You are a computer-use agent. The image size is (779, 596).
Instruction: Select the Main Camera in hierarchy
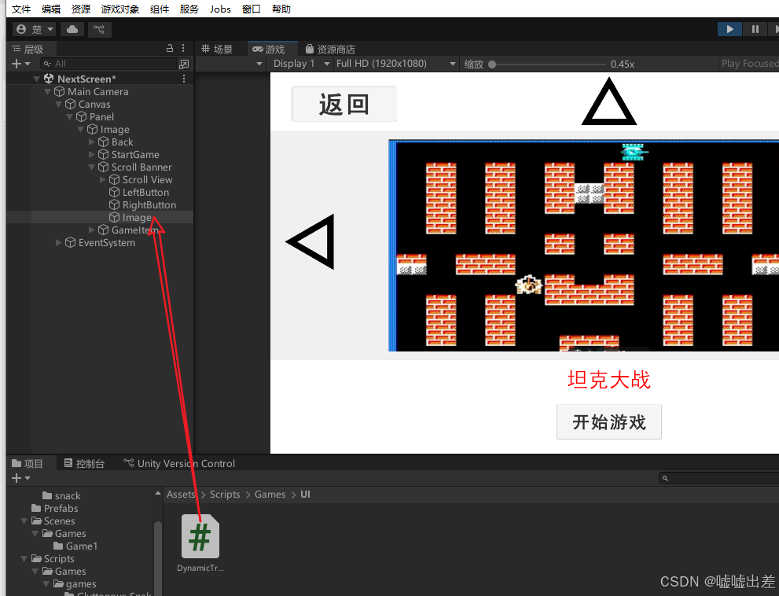tap(98, 91)
